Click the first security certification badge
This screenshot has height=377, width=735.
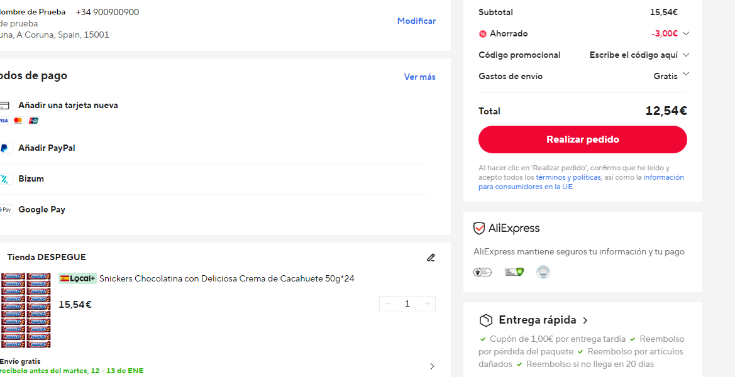pyautogui.click(x=482, y=272)
